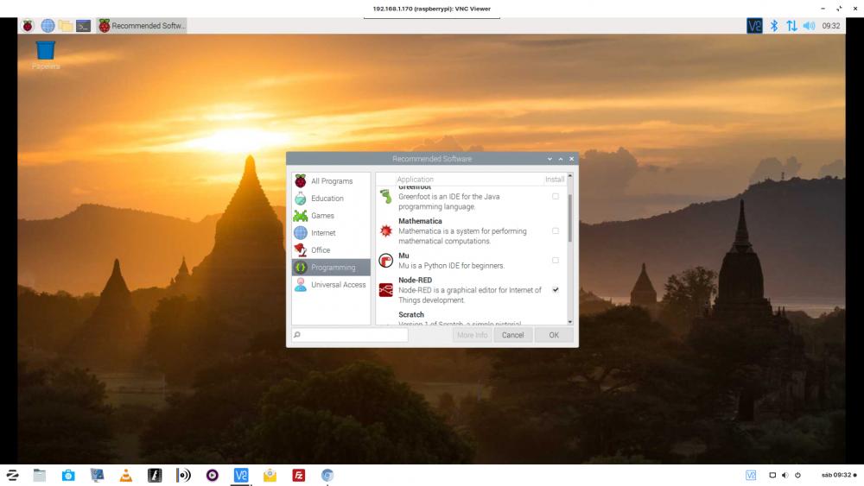Click the Mathematica application icon

tap(385, 231)
